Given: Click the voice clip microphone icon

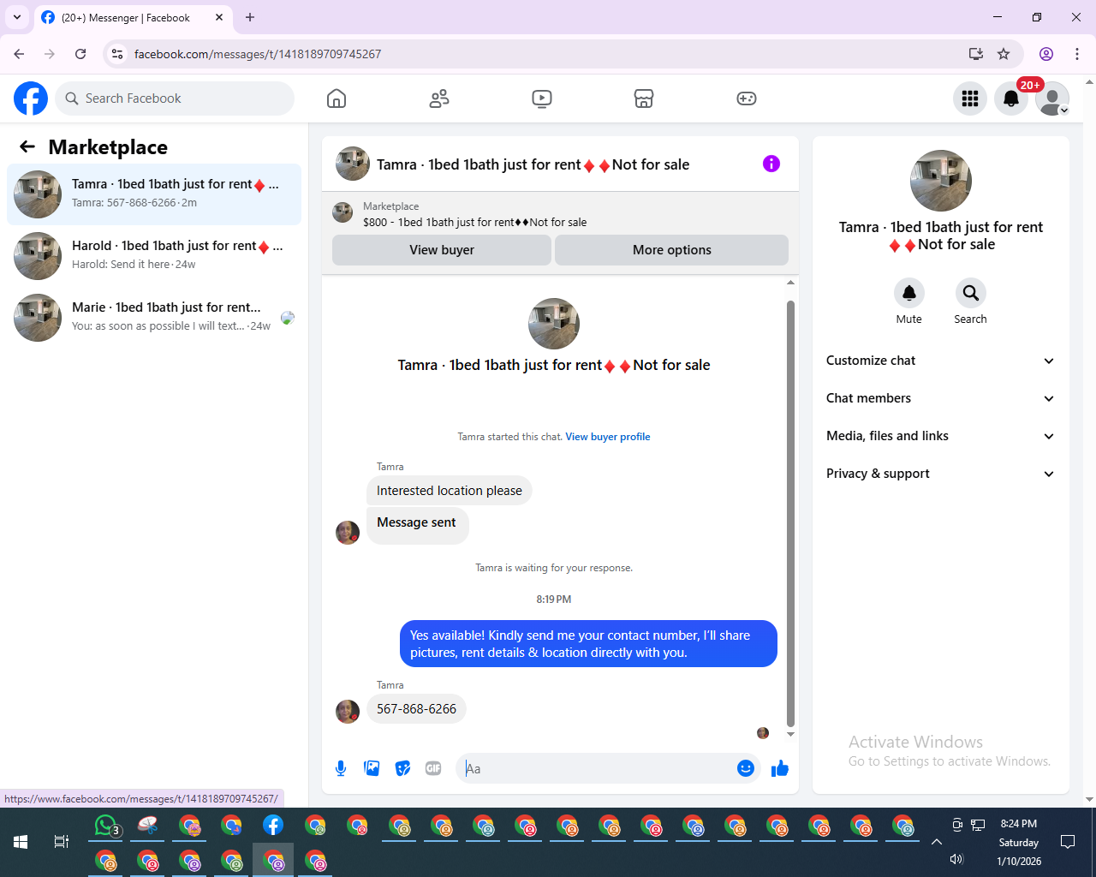Looking at the screenshot, I should [x=341, y=768].
